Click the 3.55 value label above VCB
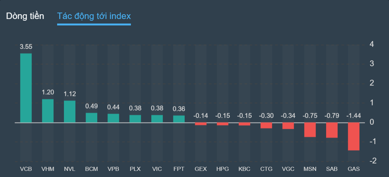Screen dimensions: 389x177 tap(26, 47)
